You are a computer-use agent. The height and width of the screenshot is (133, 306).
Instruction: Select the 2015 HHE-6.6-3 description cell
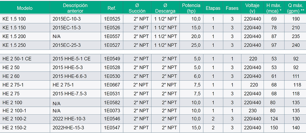70,76
